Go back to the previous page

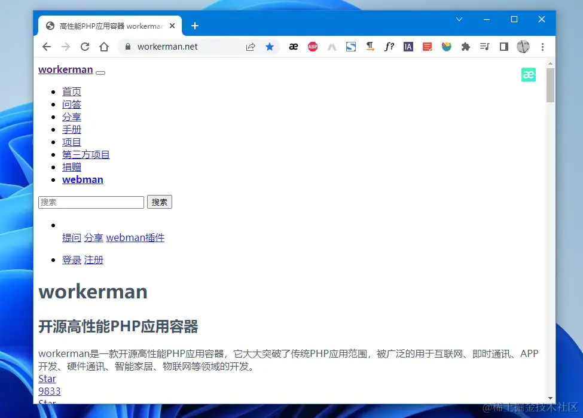(47, 47)
